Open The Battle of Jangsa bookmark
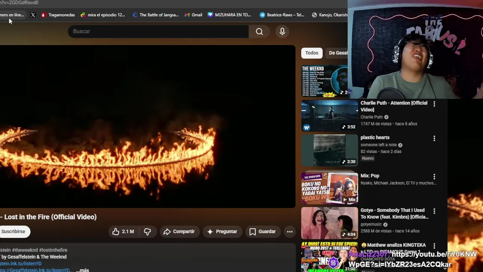 pyautogui.click(x=155, y=15)
